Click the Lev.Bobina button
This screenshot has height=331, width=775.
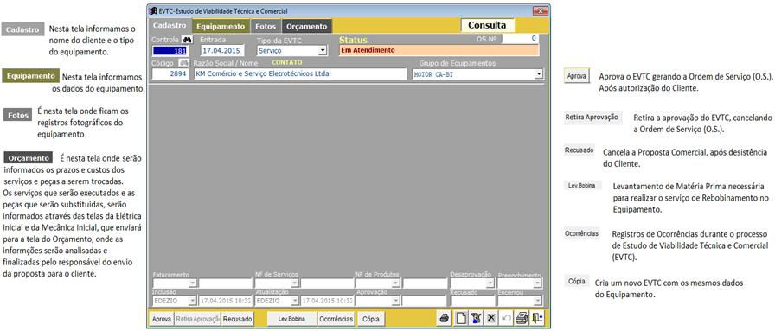pos(291,319)
